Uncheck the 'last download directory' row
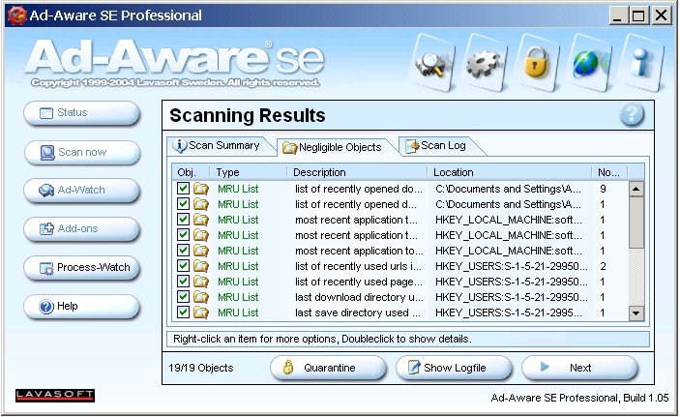The image size is (680, 417). (183, 297)
